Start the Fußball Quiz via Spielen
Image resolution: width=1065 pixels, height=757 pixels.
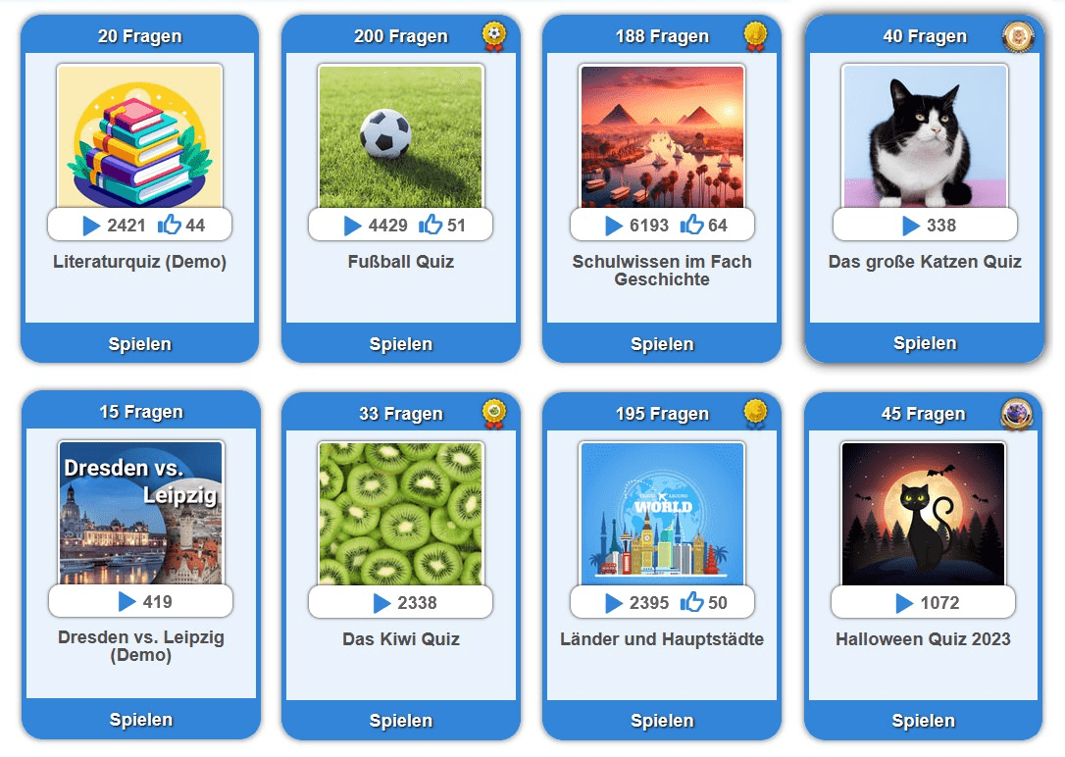(401, 343)
